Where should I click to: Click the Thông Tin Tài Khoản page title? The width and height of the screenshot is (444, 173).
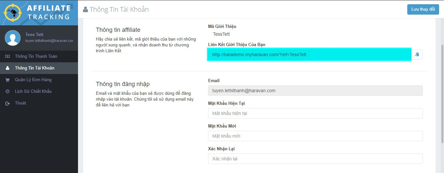coord(119,9)
